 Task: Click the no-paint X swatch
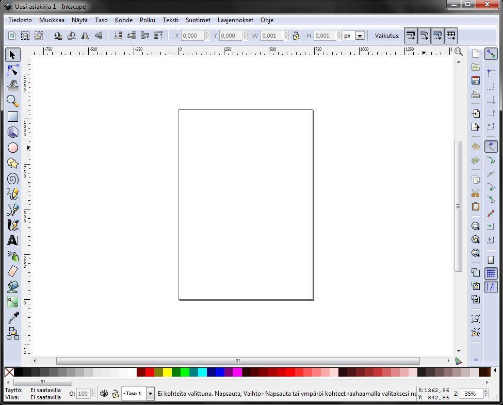tap(9, 372)
